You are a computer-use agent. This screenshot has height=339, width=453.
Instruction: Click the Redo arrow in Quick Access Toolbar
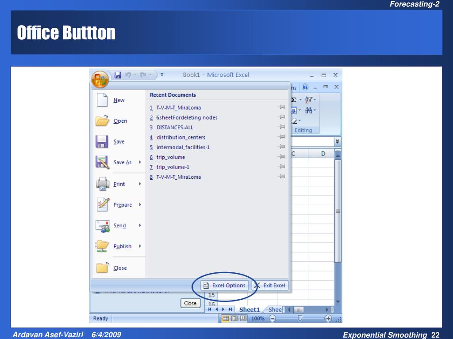point(143,75)
